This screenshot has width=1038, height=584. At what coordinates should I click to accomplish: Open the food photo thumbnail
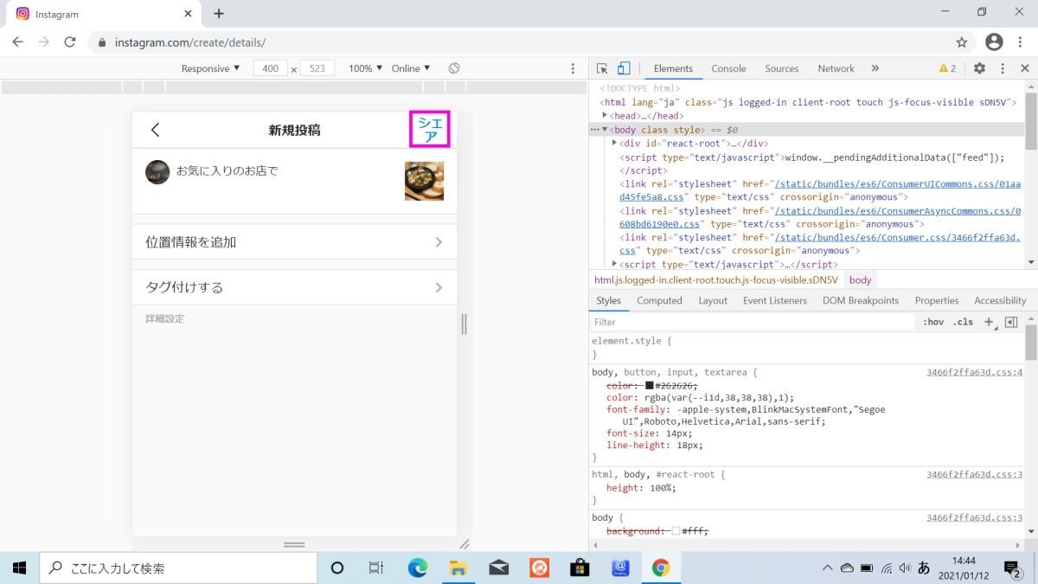(424, 181)
